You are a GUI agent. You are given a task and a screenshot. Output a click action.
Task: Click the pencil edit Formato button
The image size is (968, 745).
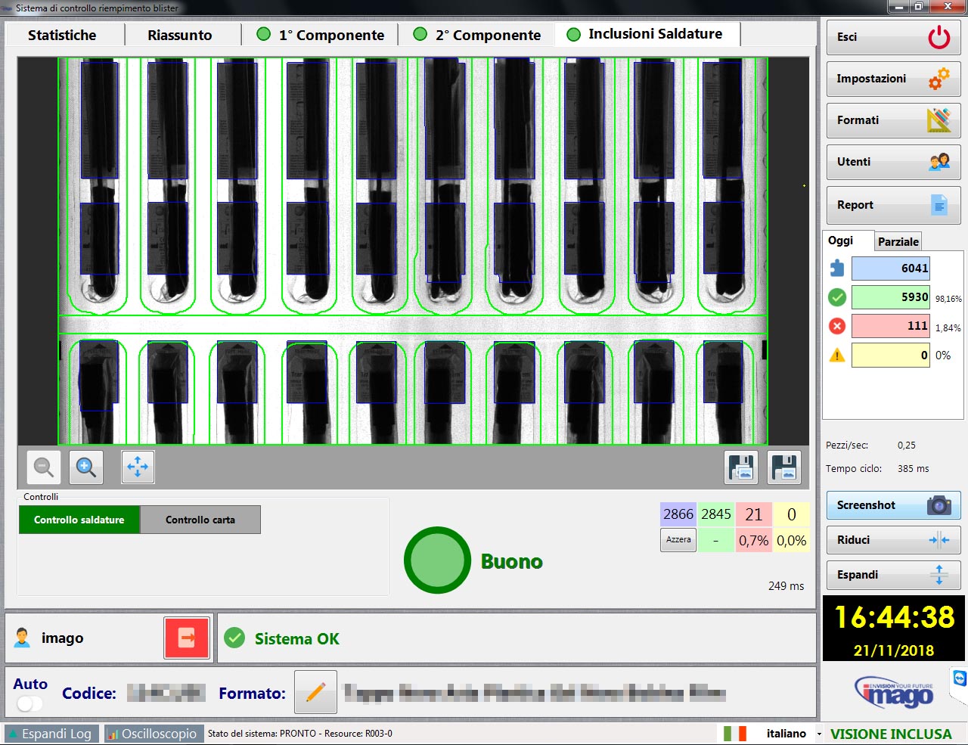coord(316,692)
